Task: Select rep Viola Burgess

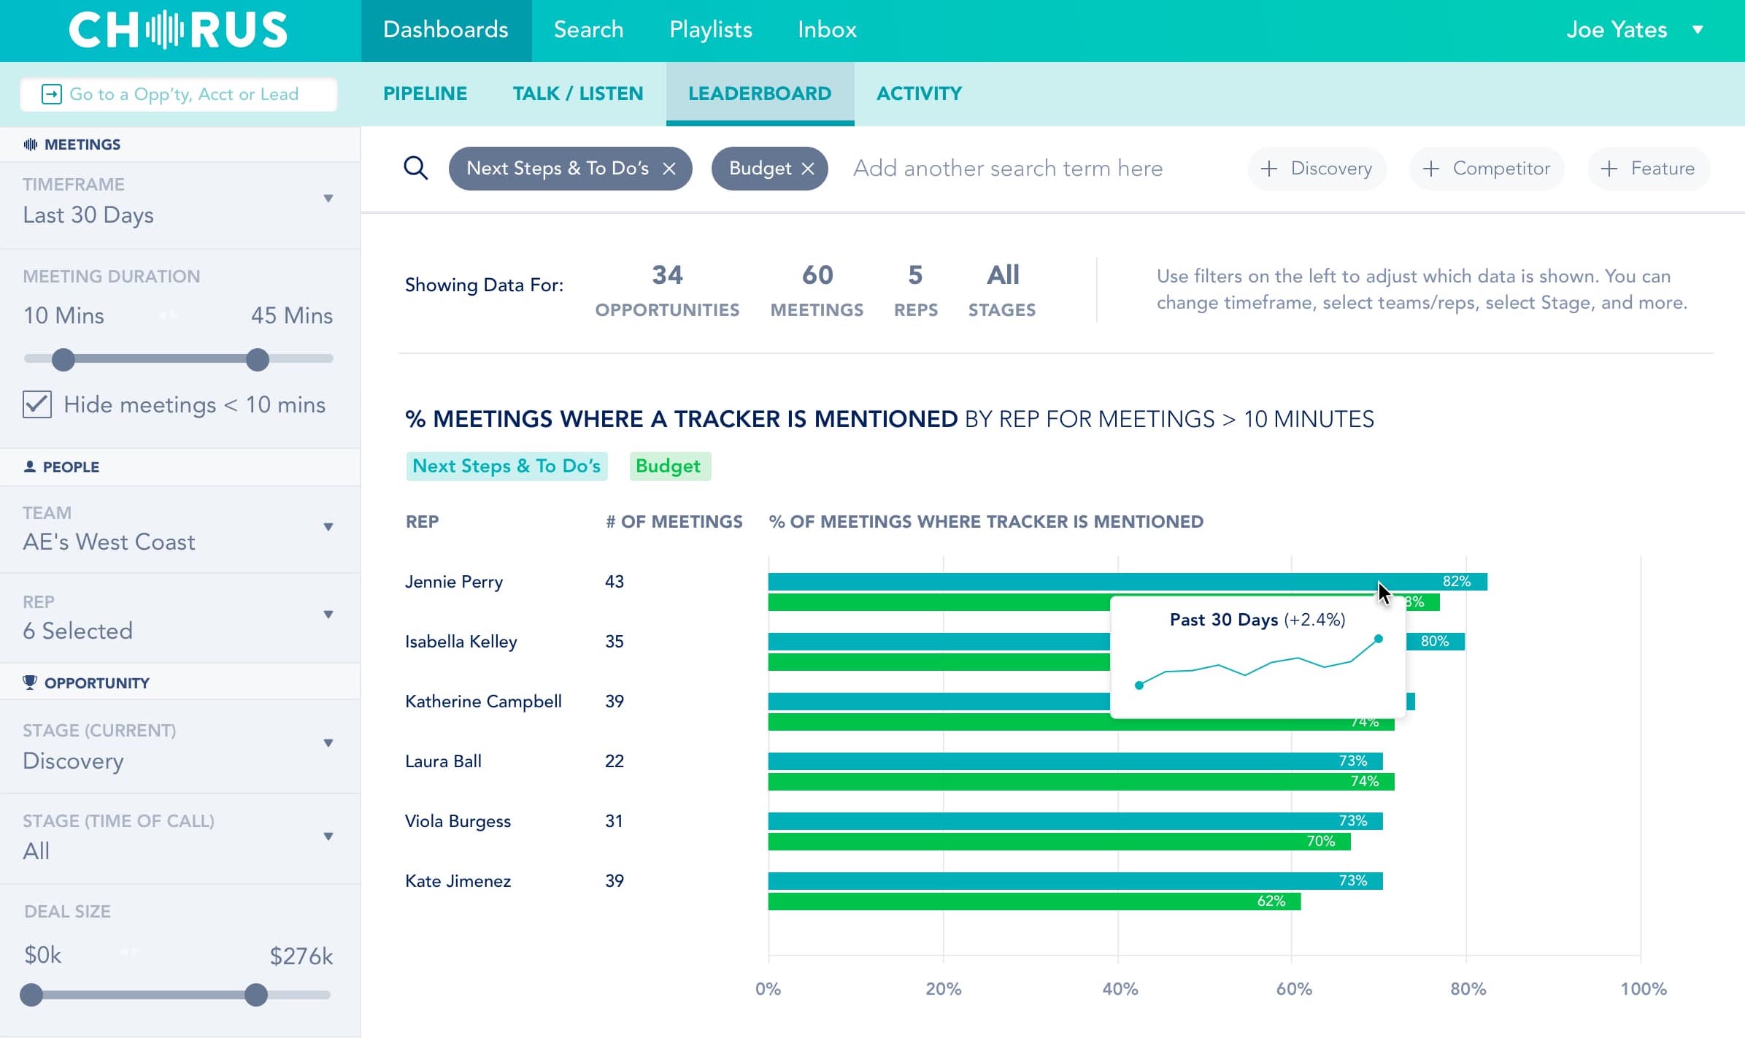Action: click(458, 821)
